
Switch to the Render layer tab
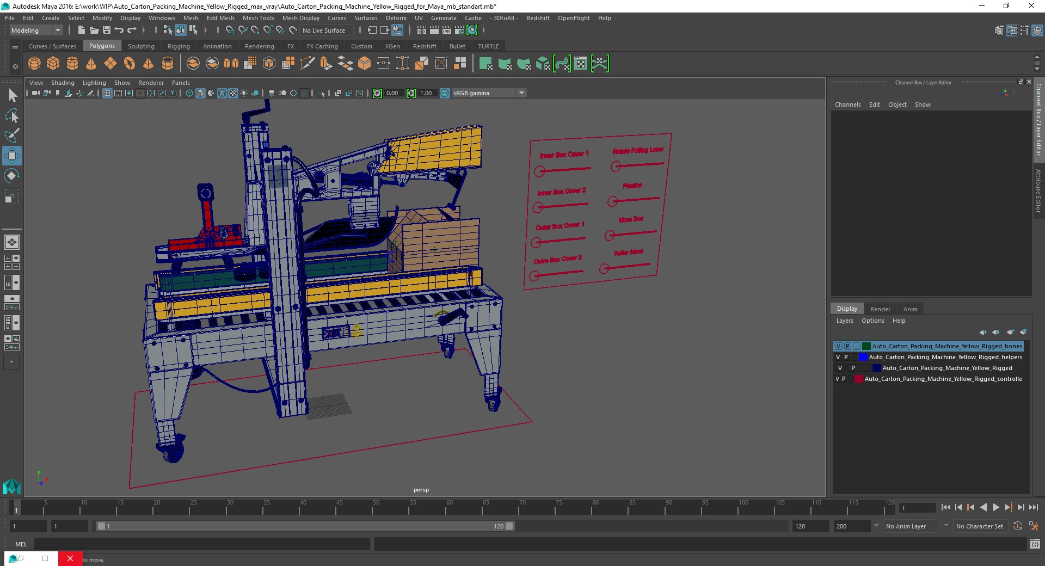click(880, 309)
